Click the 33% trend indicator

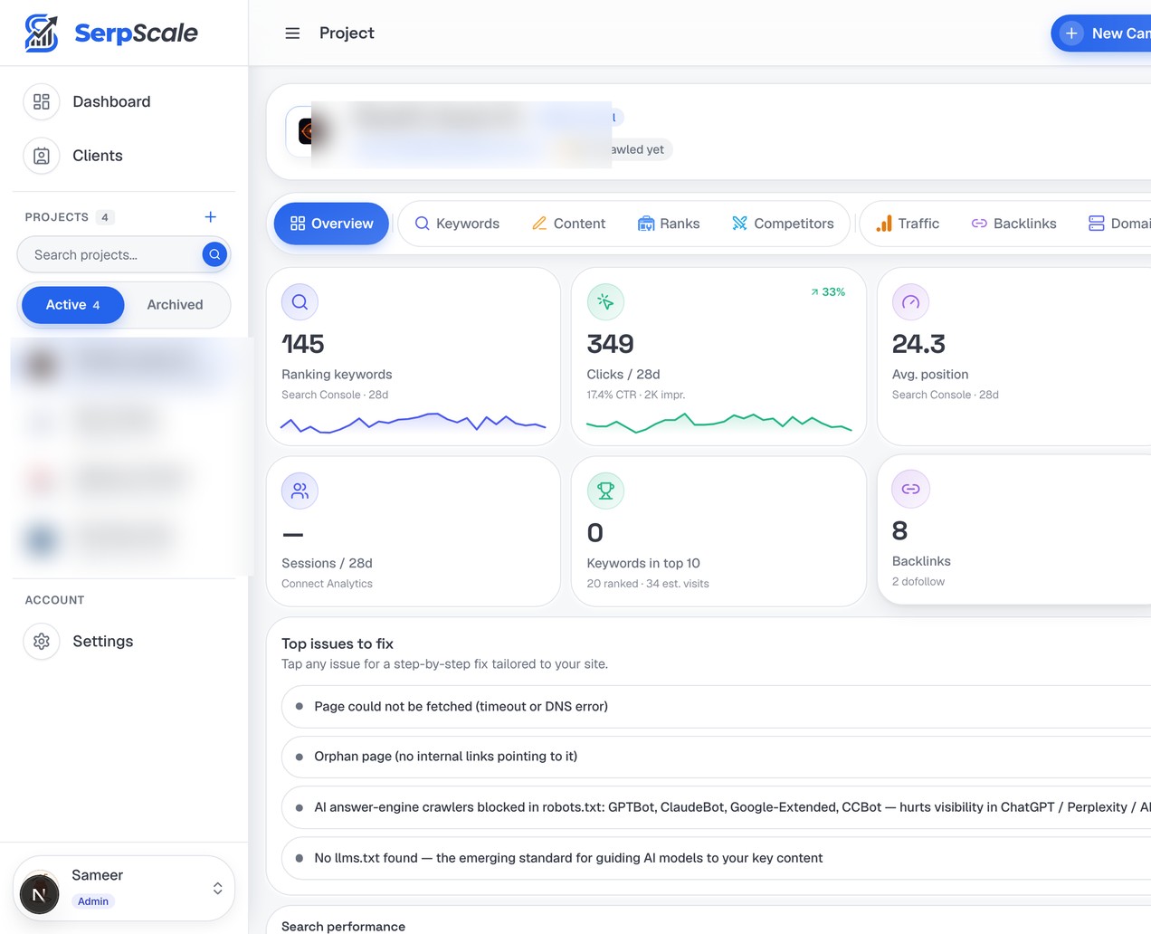[x=828, y=292]
